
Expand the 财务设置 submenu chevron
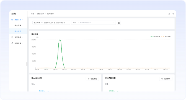pos(23,43)
